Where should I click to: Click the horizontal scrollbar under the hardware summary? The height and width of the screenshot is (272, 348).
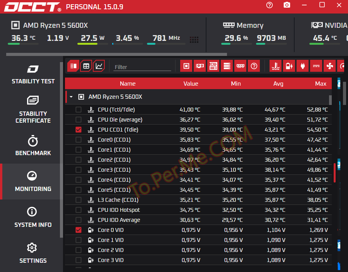pos(116,54)
